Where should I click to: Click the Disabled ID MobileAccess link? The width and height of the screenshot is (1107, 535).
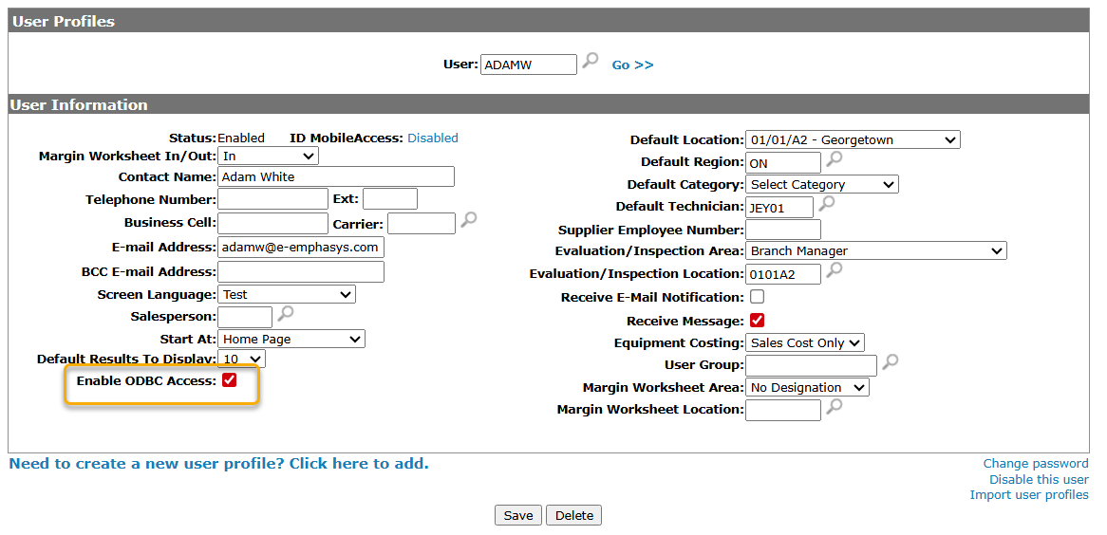tap(433, 138)
